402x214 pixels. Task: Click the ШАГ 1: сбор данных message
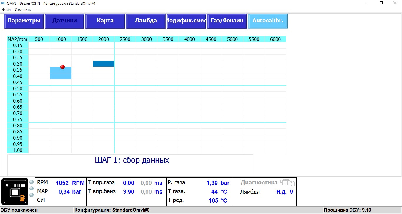coord(132,160)
